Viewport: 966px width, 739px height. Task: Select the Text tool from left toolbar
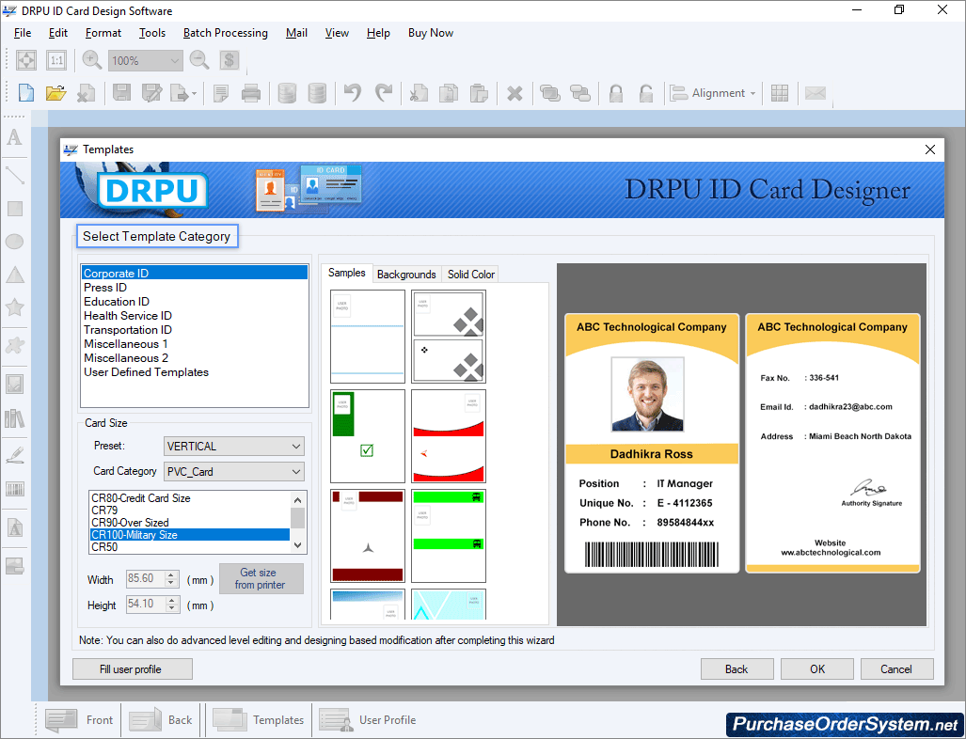tap(13, 139)
